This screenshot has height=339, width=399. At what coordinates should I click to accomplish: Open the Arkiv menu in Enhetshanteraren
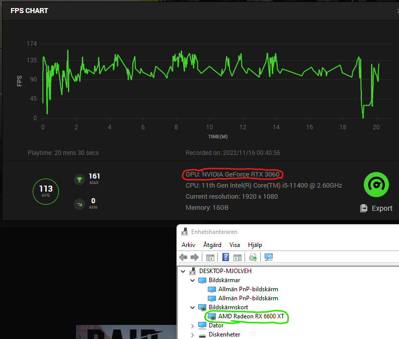click(188, 245)
